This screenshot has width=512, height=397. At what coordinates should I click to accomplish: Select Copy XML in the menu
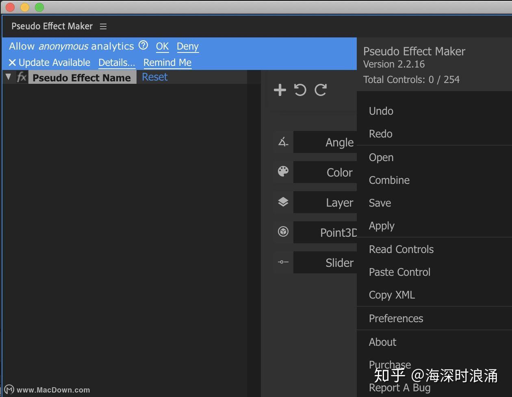coord(391,295)
